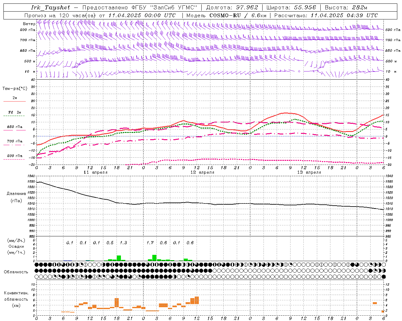The width and height of the screenshot is (402, 321).
Task: Select the 11 апреля date label
Action: click(x=95, y=172)
